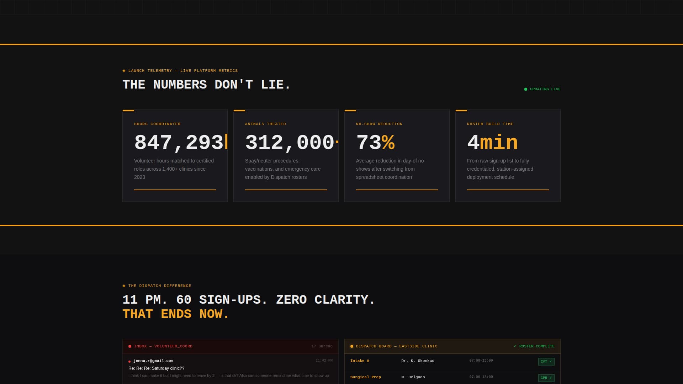
Task: Click the green Updating Live status dot
Action: coord(526,89)
